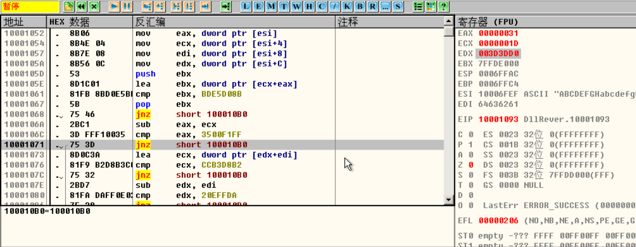
Task: Open Run trace with ellipsis button
Action: coord(386,6)
